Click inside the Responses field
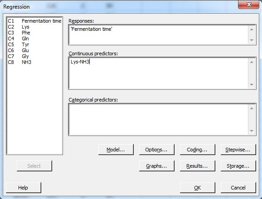The image size is (262, 199). 159,35
